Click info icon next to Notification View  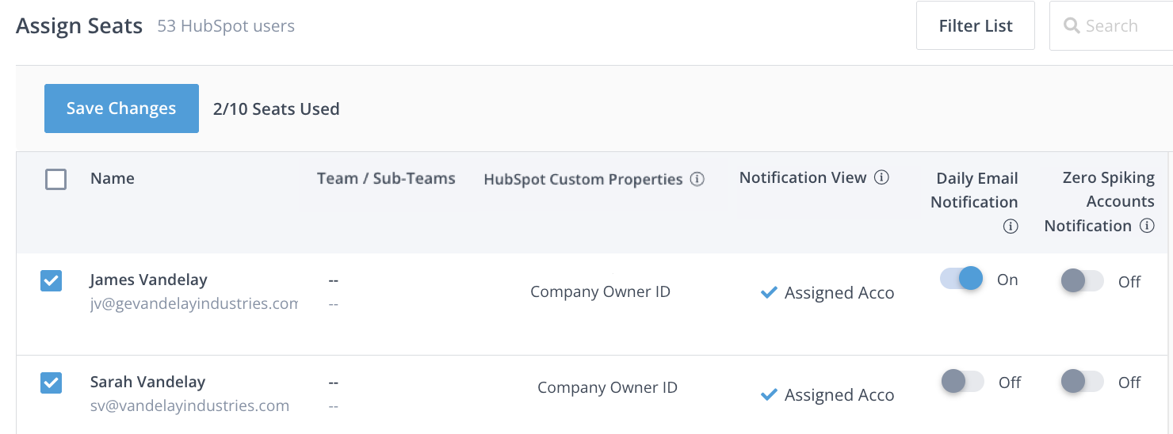[x=881, y=178]
